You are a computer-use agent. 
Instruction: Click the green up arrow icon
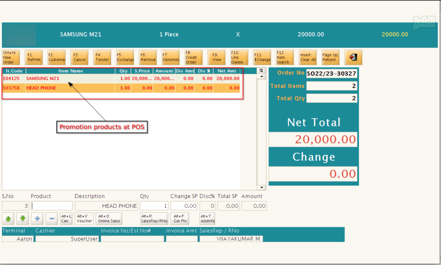pos(8,219)
